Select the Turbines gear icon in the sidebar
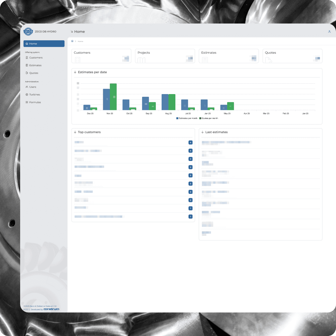 pos(27,94)
